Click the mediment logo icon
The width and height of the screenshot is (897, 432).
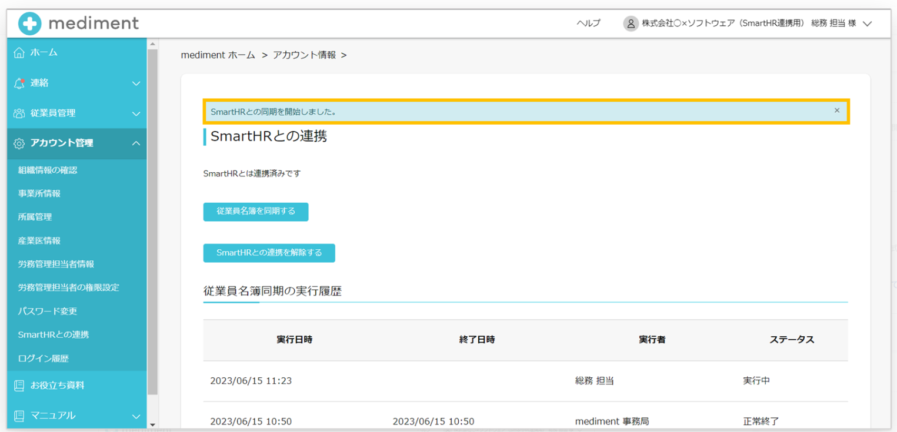coord(30,24)
